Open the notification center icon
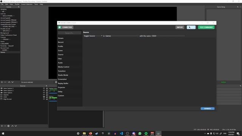The image size is (242, 136). 238,133
